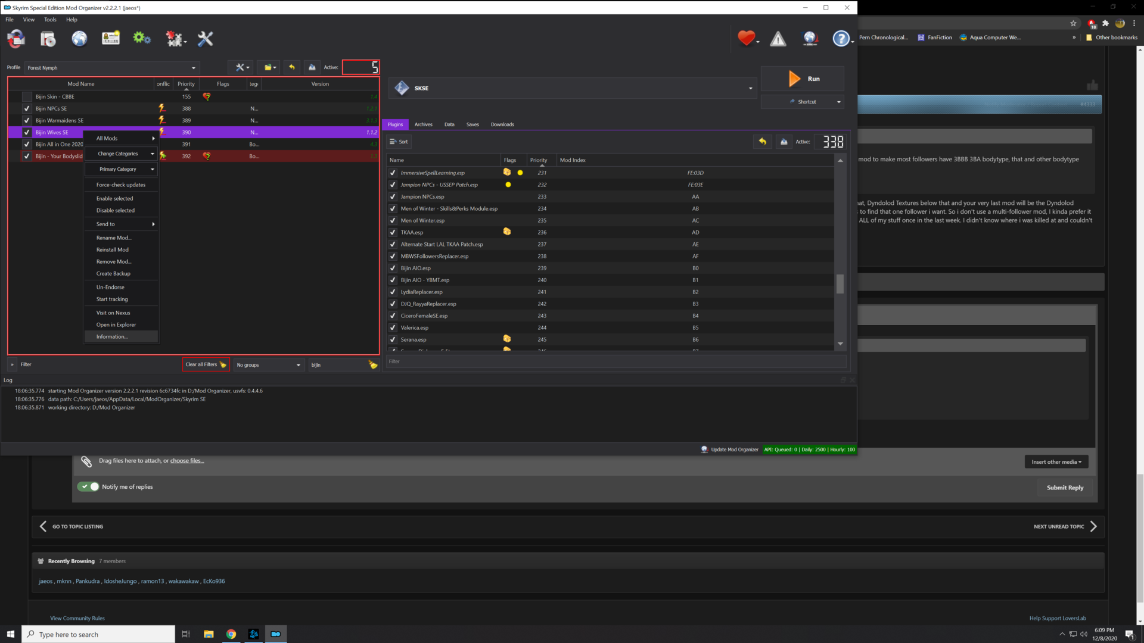The width and height of the screenshot is (1144, 643).
Task: Disable Men of Winter.esp plugin checkbox
Action: [393, 220]
